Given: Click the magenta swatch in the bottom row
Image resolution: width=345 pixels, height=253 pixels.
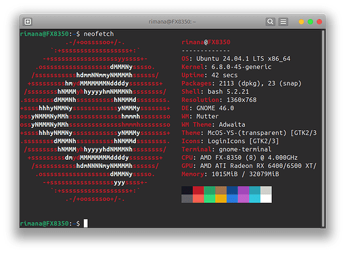Looking at the screenshot, I should 244,198.
